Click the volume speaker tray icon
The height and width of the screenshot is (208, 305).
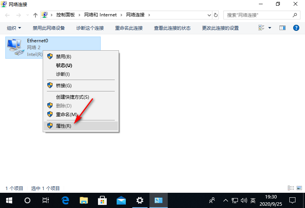(244, 200)
